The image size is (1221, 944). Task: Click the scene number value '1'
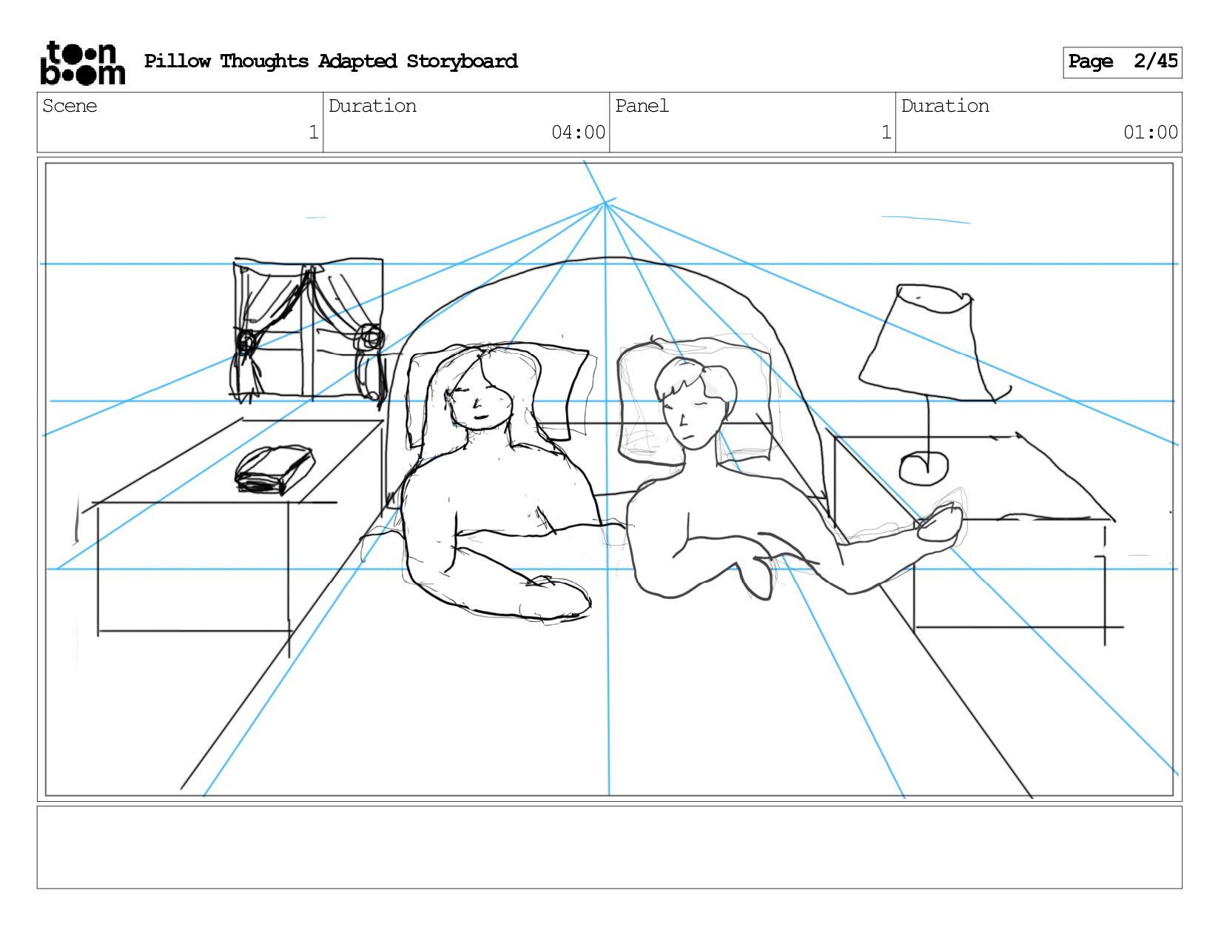pos(313,133)
